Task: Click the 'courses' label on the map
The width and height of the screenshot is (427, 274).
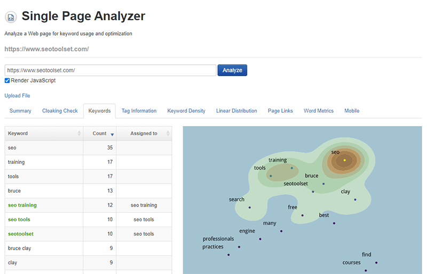Action: tap(351, 262)
